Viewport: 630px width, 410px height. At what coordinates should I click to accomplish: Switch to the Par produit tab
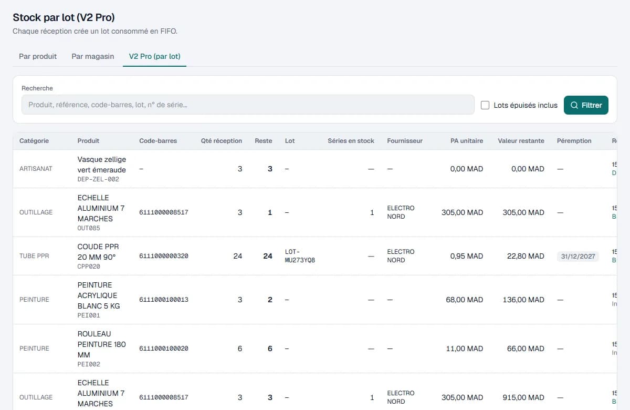38,56
